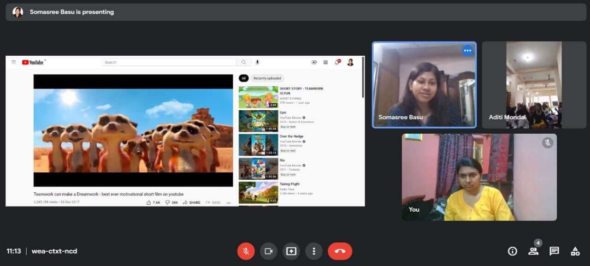Click the Rio movie title
590x266 pixels.
pos(282,160)
